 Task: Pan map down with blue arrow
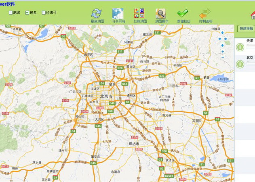pos(223,46)
